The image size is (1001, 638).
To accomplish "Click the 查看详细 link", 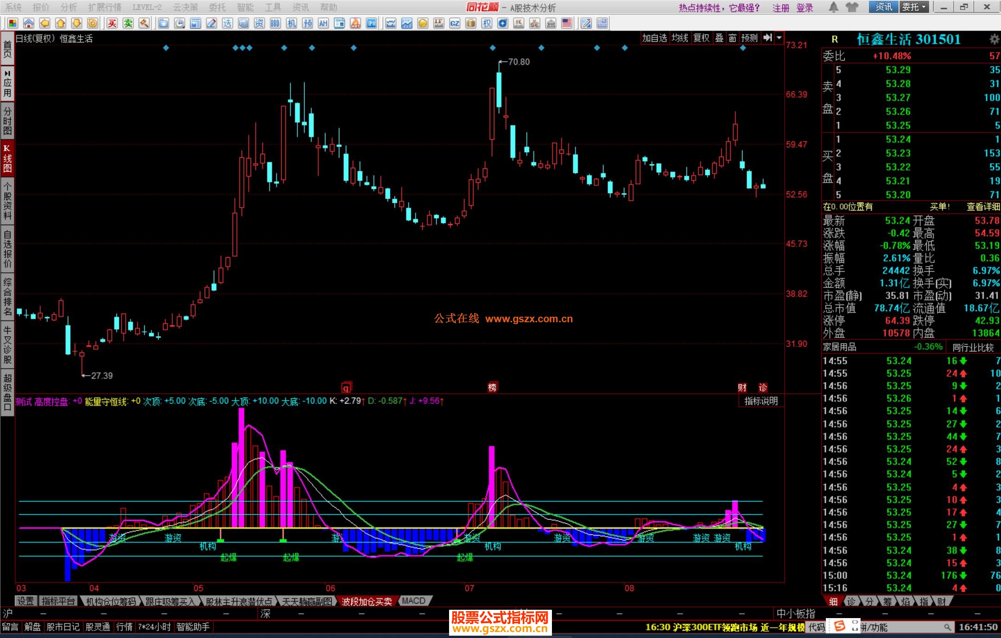I will (x=983, y=207).
